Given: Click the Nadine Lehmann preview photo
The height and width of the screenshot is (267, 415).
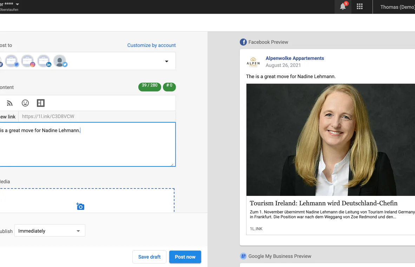Looking at the screenshot, I should point(331,140).
